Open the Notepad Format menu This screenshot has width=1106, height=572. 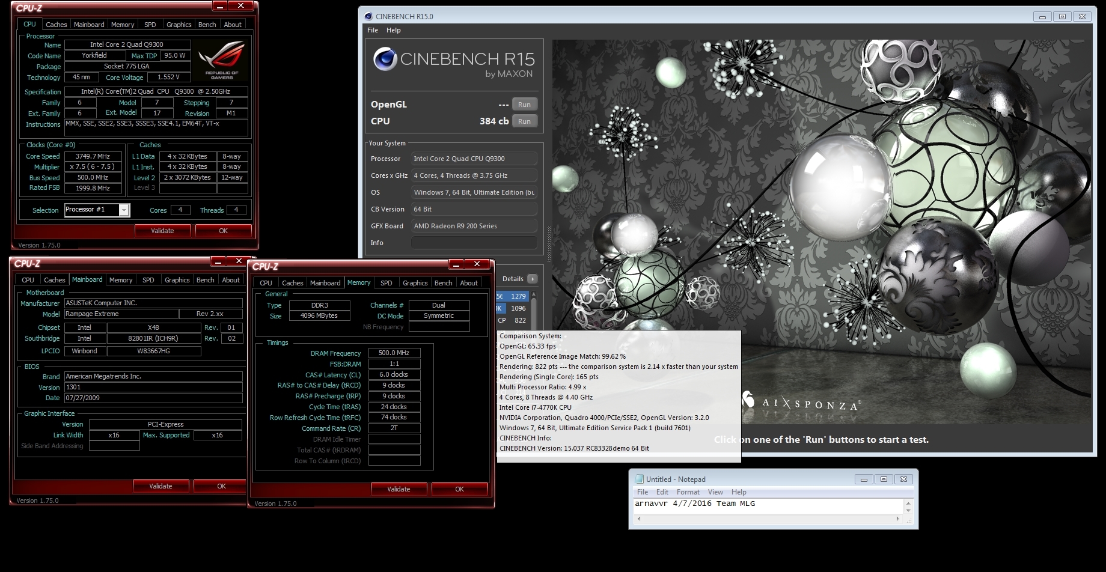coord(688,492)
